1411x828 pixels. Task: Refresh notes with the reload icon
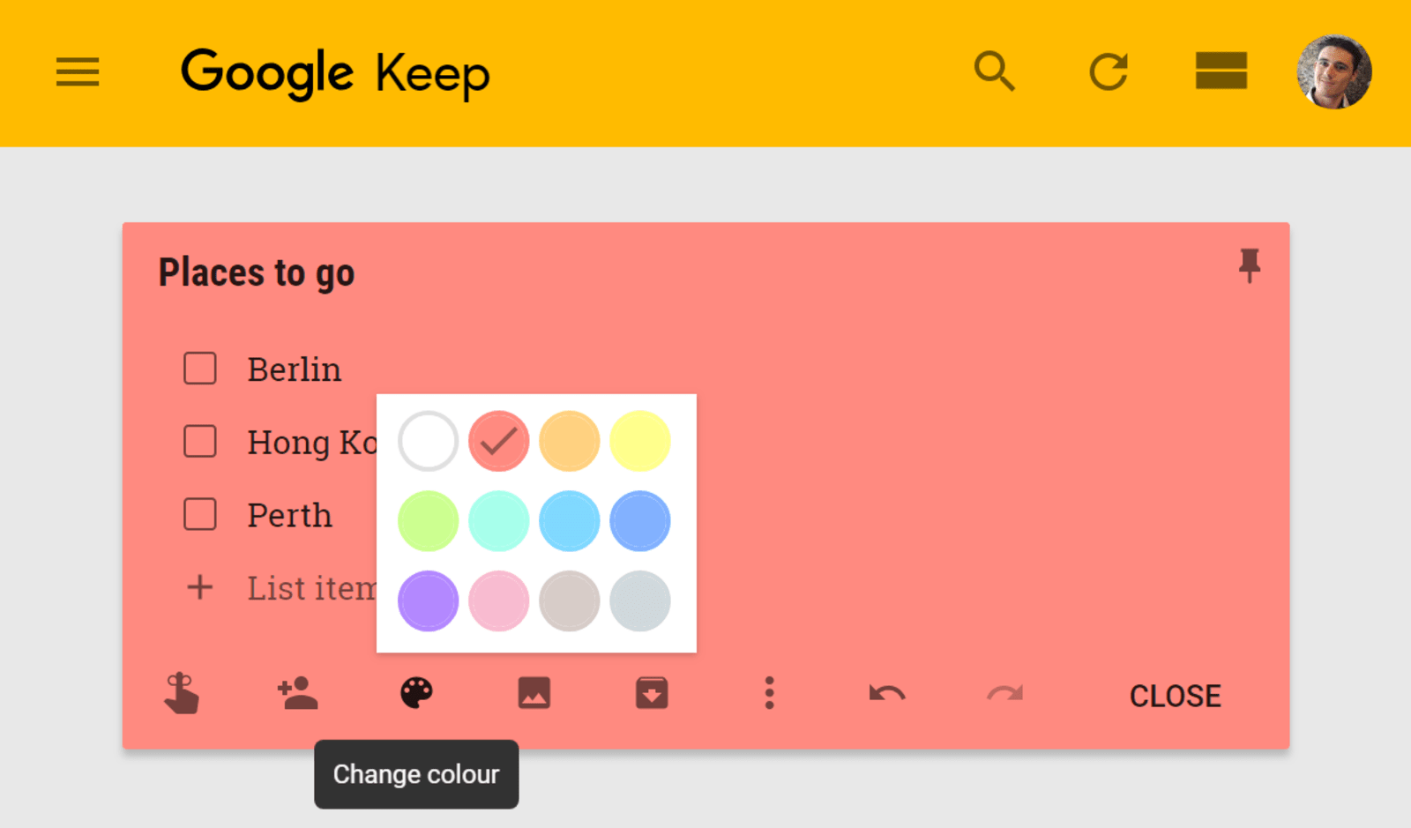click(1108, 71)
